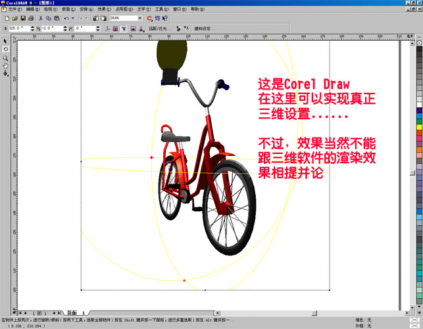Open the shading mode flyout icon
Screen dimensions: 423x329
(x=141, y=28)
